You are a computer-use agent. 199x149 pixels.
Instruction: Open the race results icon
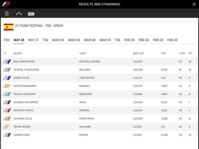coord(7,13)
